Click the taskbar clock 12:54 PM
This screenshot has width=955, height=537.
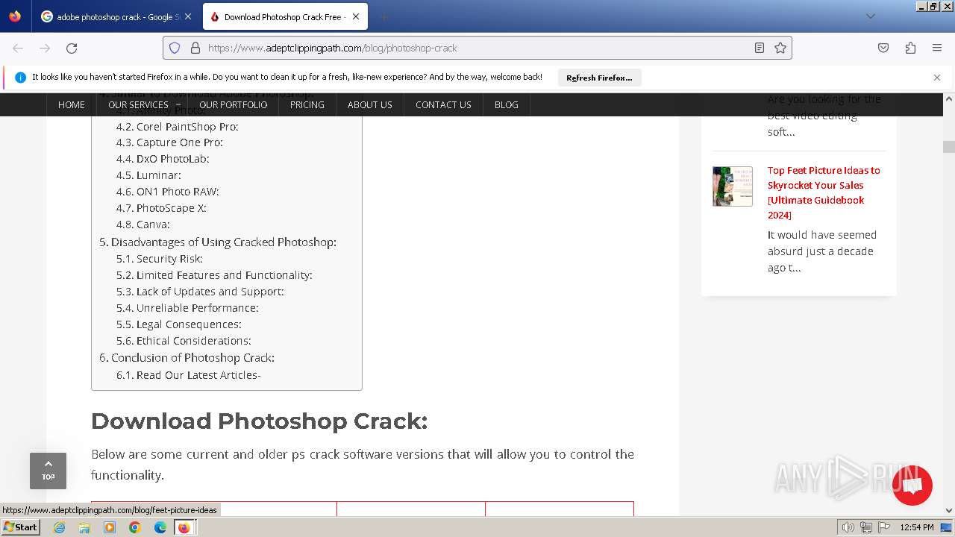click(917, 527)
